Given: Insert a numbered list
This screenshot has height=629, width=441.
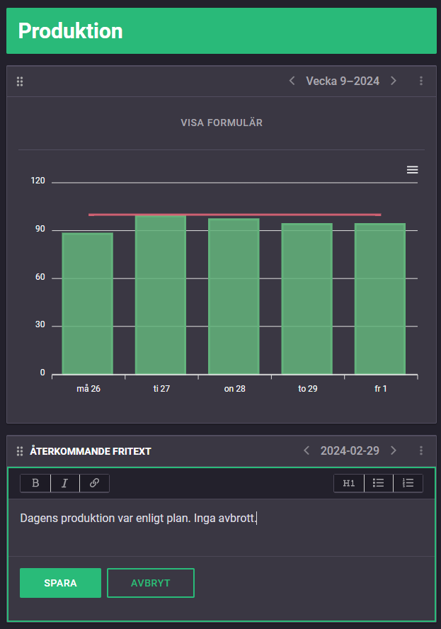Looking at the screenshot, I should pyautogui.click(x=408, y=483).
